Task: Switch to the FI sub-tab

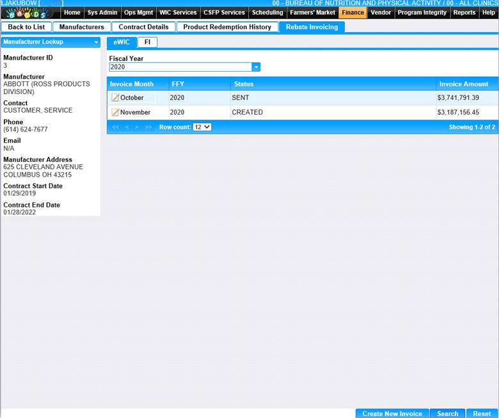Action: pos(147,42)
